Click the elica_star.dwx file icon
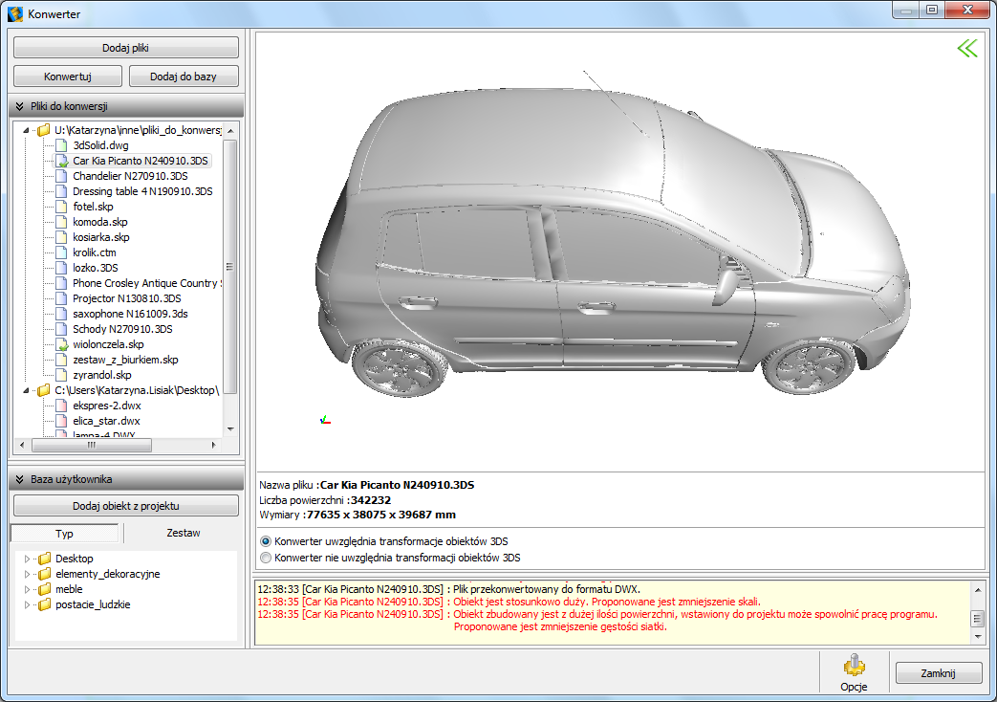997x702 pixels. [62, 421]
